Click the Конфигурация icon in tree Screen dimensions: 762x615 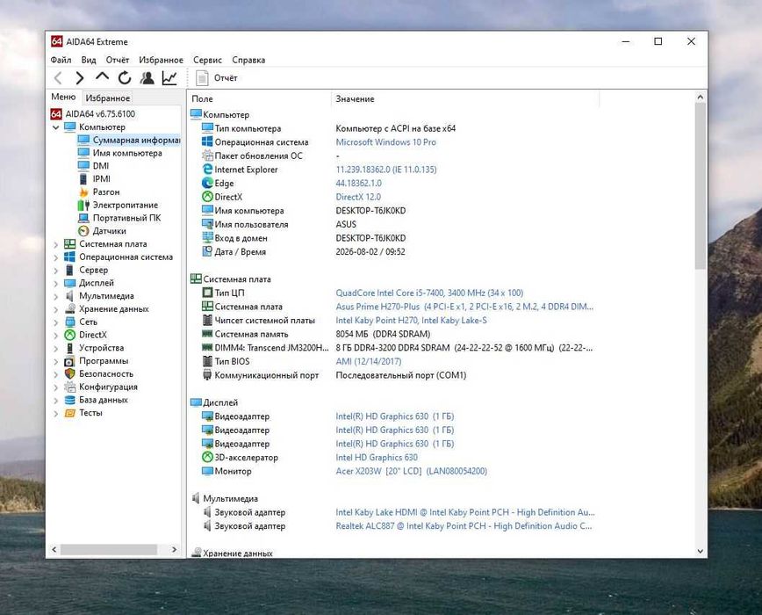click(x=70, y=387)
